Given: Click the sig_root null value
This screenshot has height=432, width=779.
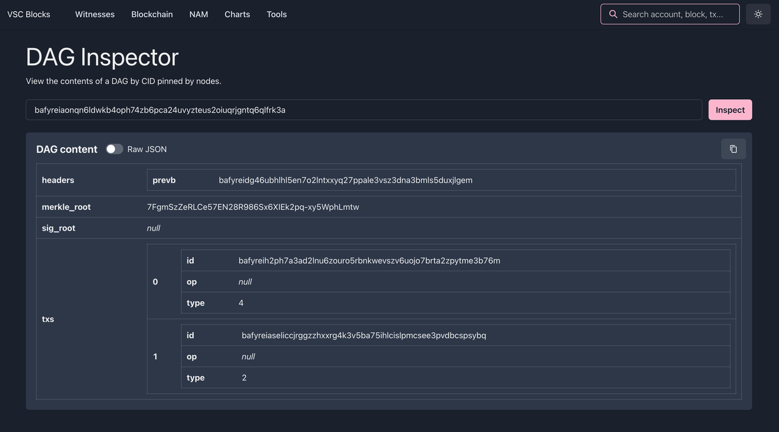Looking at the screenshot, I should [153, 228].
